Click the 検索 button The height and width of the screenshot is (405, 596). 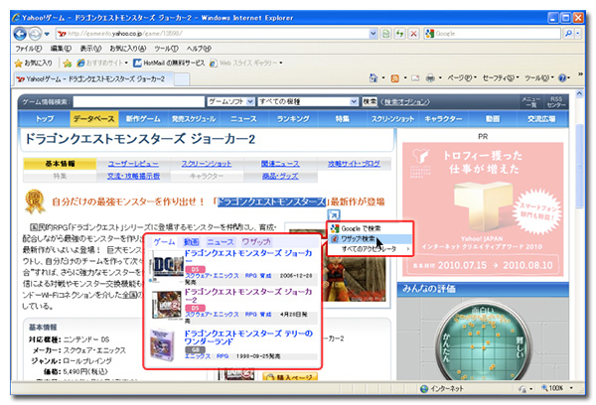(370, 102)
